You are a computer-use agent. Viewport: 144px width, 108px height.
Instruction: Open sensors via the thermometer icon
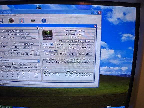coord(22,21)
